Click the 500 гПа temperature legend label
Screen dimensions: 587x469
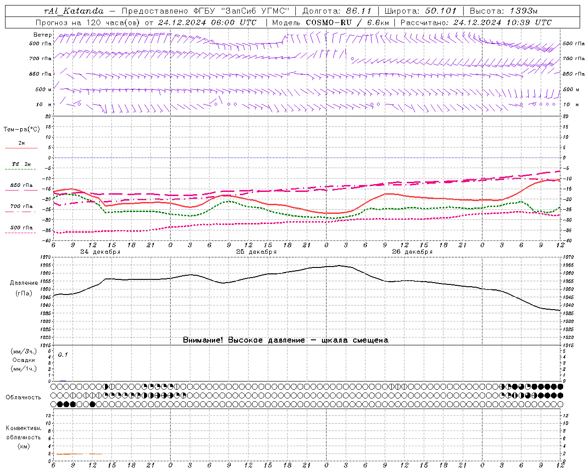(x=21, y=228)
